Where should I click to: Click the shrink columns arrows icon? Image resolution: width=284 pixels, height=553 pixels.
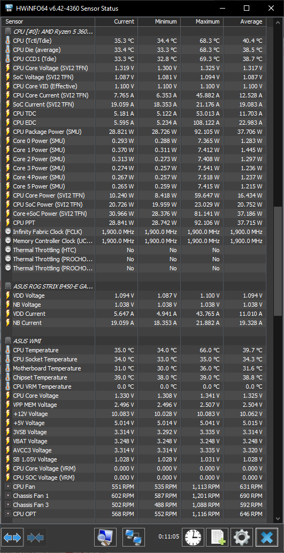36,537
